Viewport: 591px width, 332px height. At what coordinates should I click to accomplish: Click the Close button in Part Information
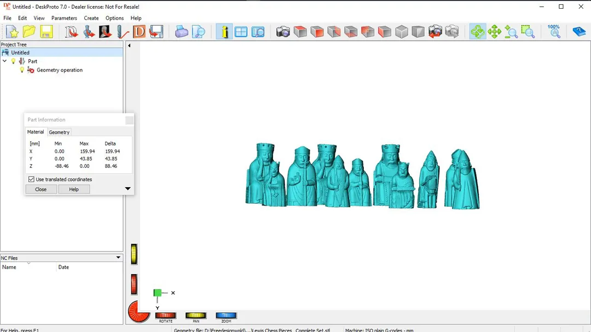[x=40, y=189]
